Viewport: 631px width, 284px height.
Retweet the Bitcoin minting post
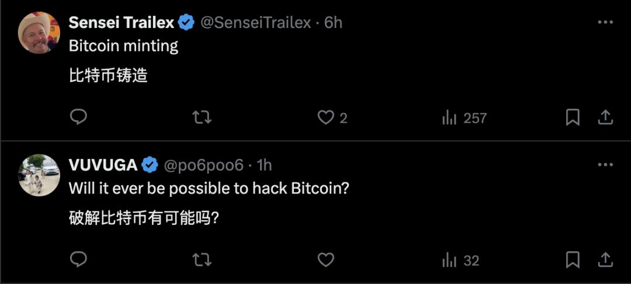(x=202, y=117)
